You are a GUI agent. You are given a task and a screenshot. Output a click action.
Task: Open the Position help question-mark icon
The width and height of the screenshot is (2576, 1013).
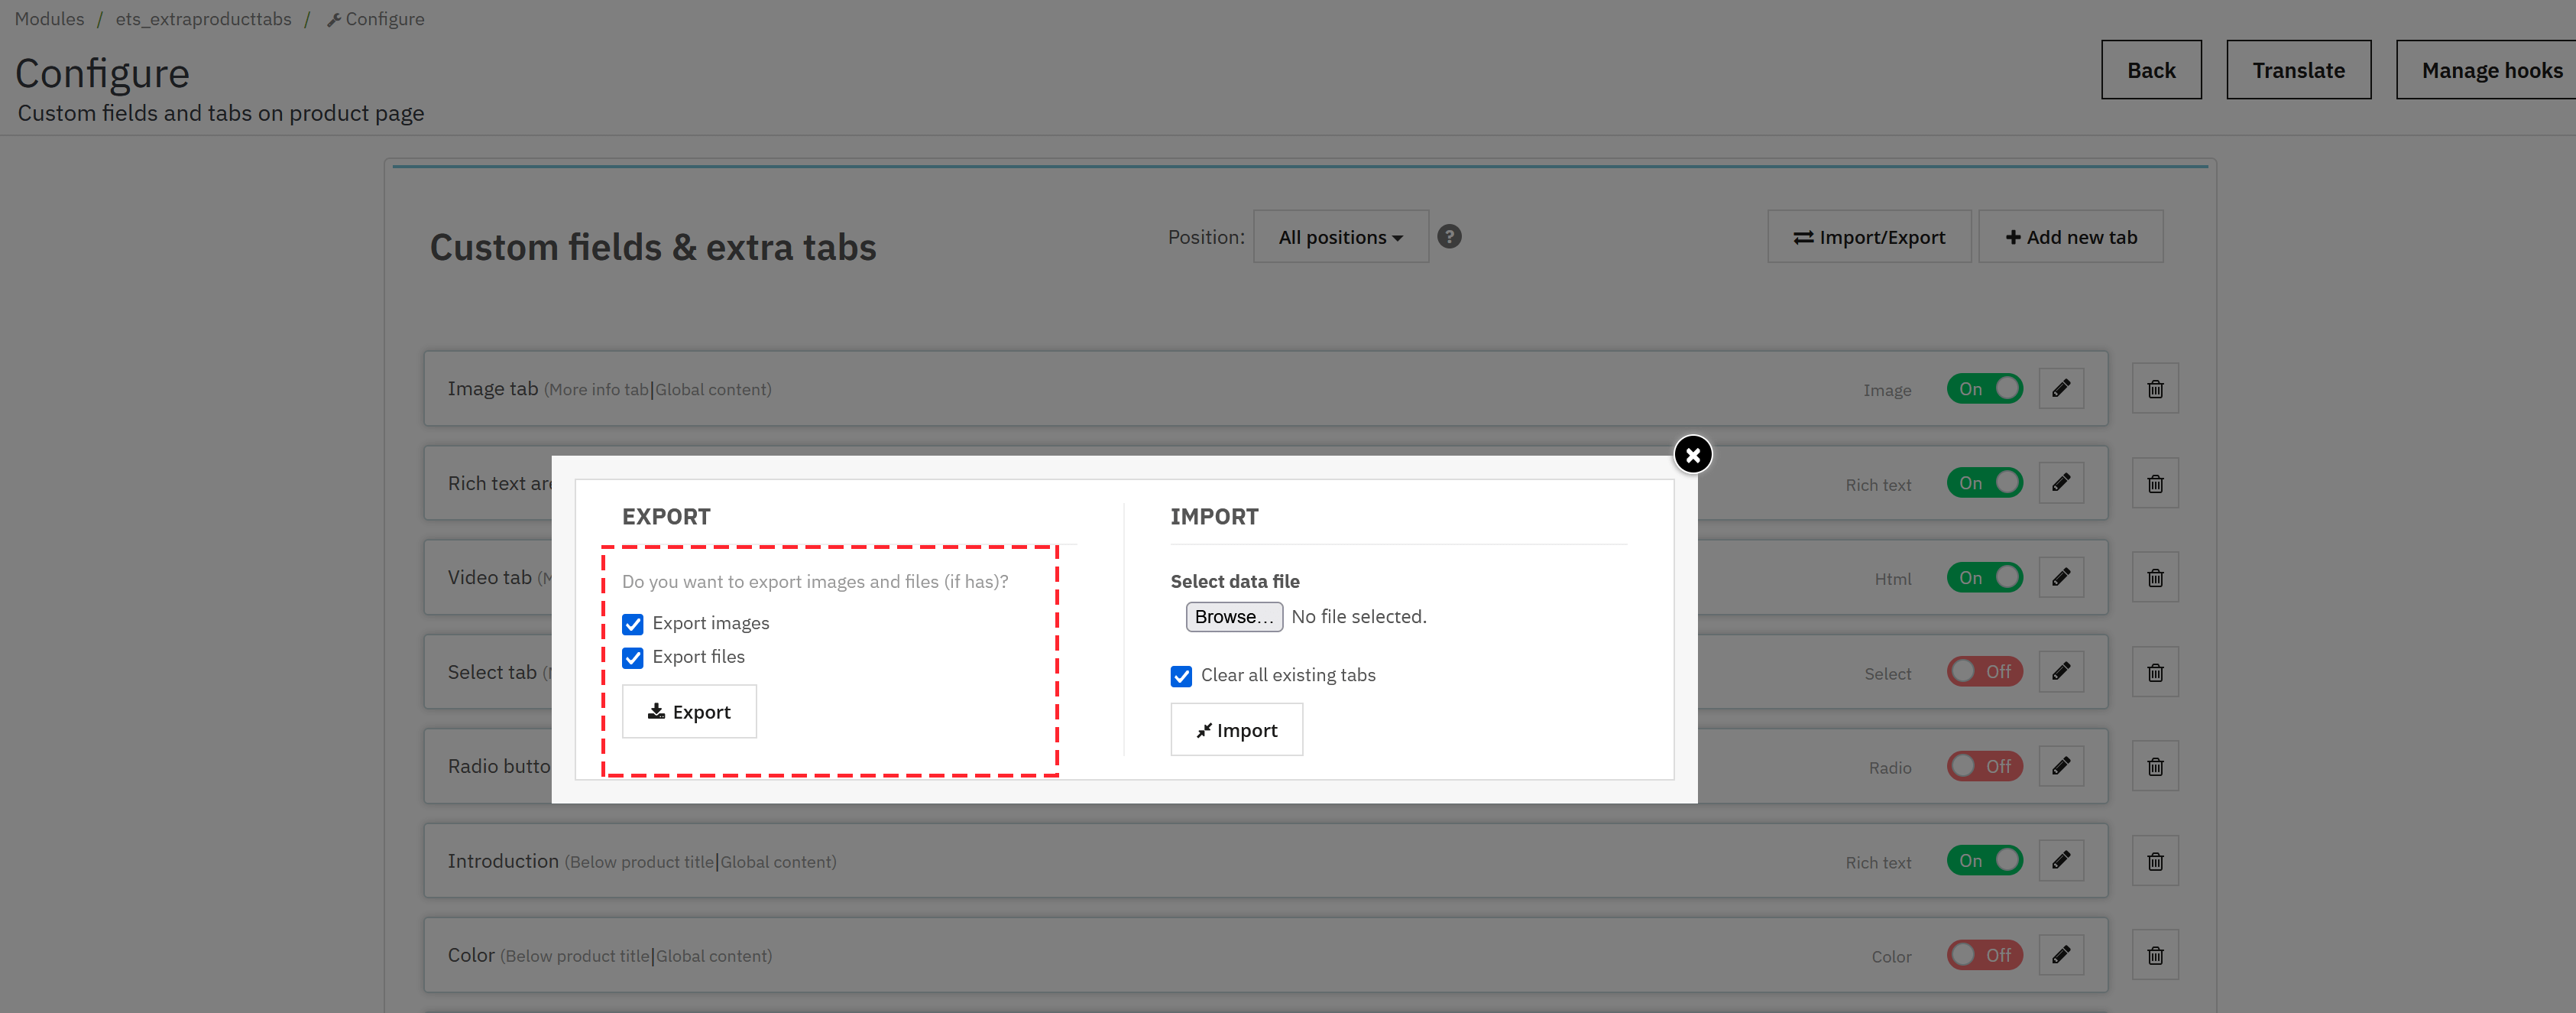(x=1449, y=237)
